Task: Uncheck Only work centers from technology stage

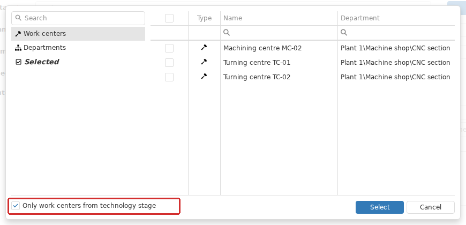Action: tap(16, 206)
